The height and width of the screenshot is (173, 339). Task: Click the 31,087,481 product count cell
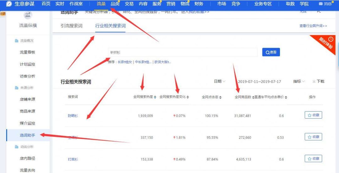[x=243, y=116]
